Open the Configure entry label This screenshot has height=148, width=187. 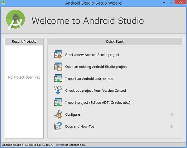(x=73, y=114)
